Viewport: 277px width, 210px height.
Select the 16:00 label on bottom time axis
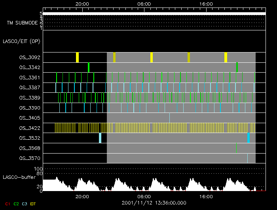pyautogui.click(x=206, y=196)
